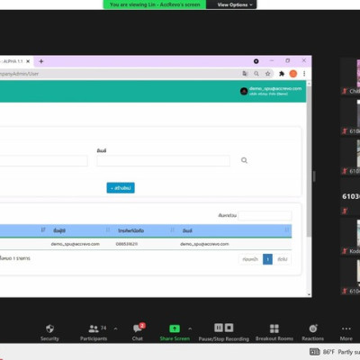This screenshot has width=360, height=360.
Task: Open the More options menu
Action: 346,328
